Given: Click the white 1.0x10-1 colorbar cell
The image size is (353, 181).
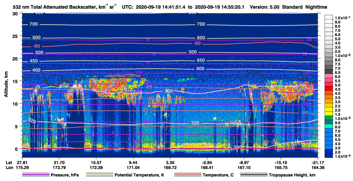Looking at the screenshot, I should click(330, 17).
